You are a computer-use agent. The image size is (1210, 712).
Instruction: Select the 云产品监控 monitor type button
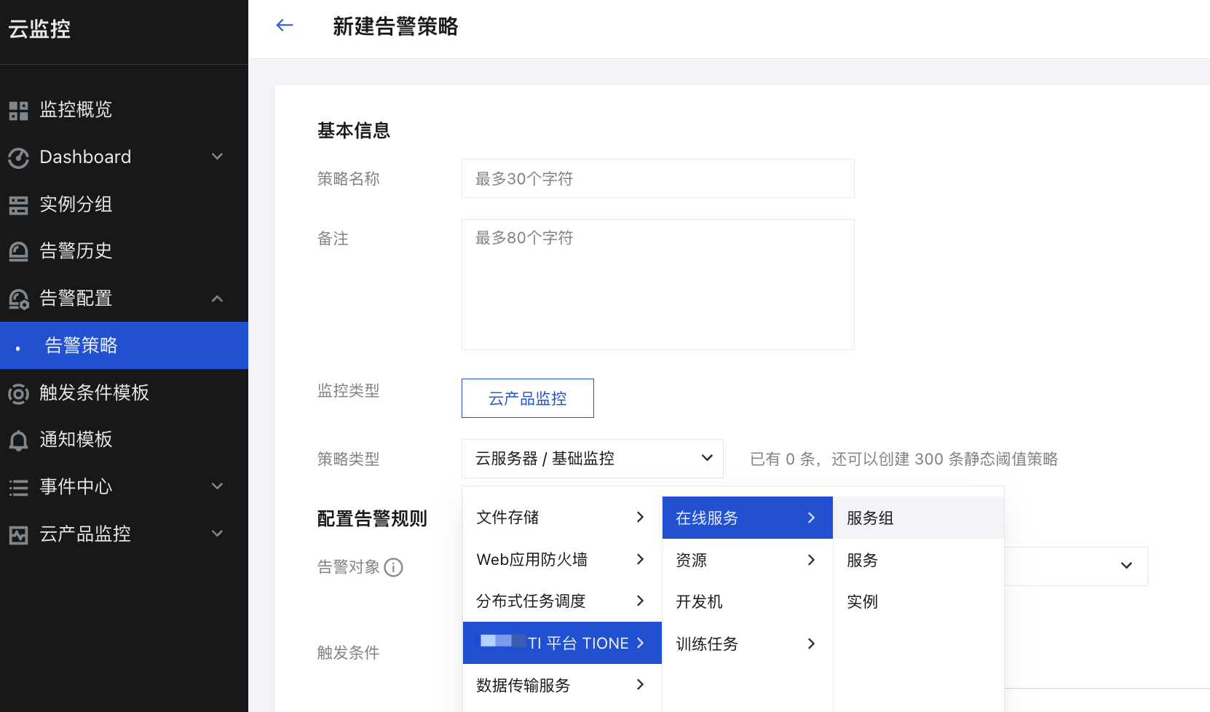click(528, 398)
